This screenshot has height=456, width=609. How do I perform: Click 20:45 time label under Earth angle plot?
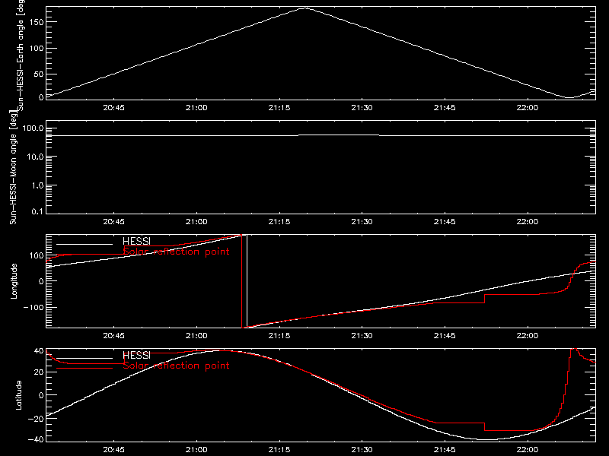point(113,108)
